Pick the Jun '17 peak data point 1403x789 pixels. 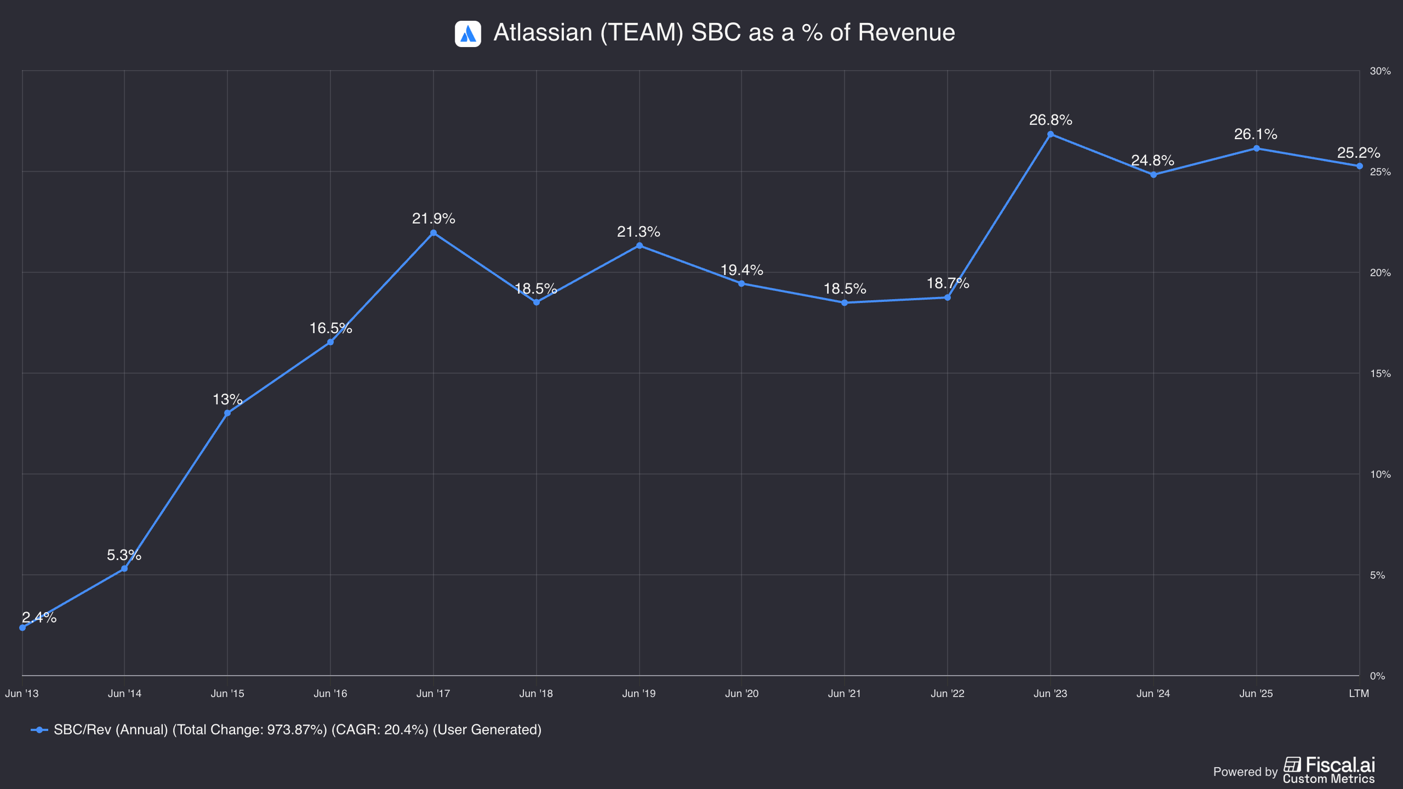(433, 233)
